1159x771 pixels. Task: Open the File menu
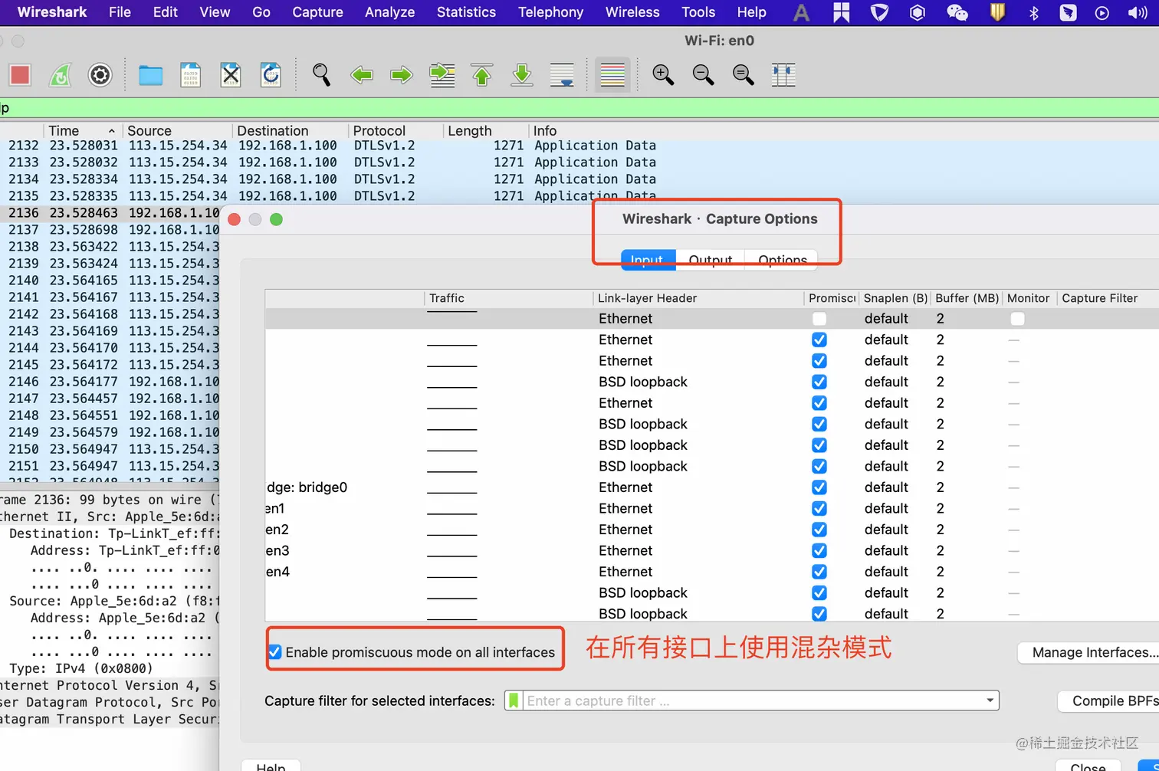click(x=120, y=12)
